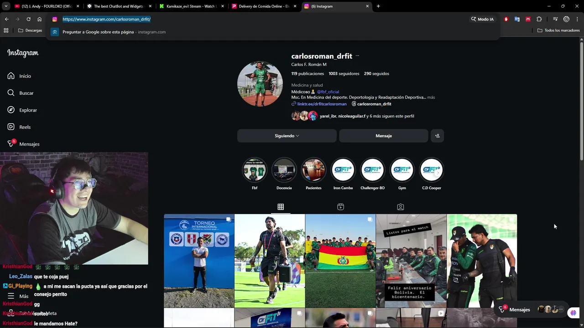Screen dimensions: 584x328
Task: Open the browser extensions puzzle icon
Action: coord(539,19)
